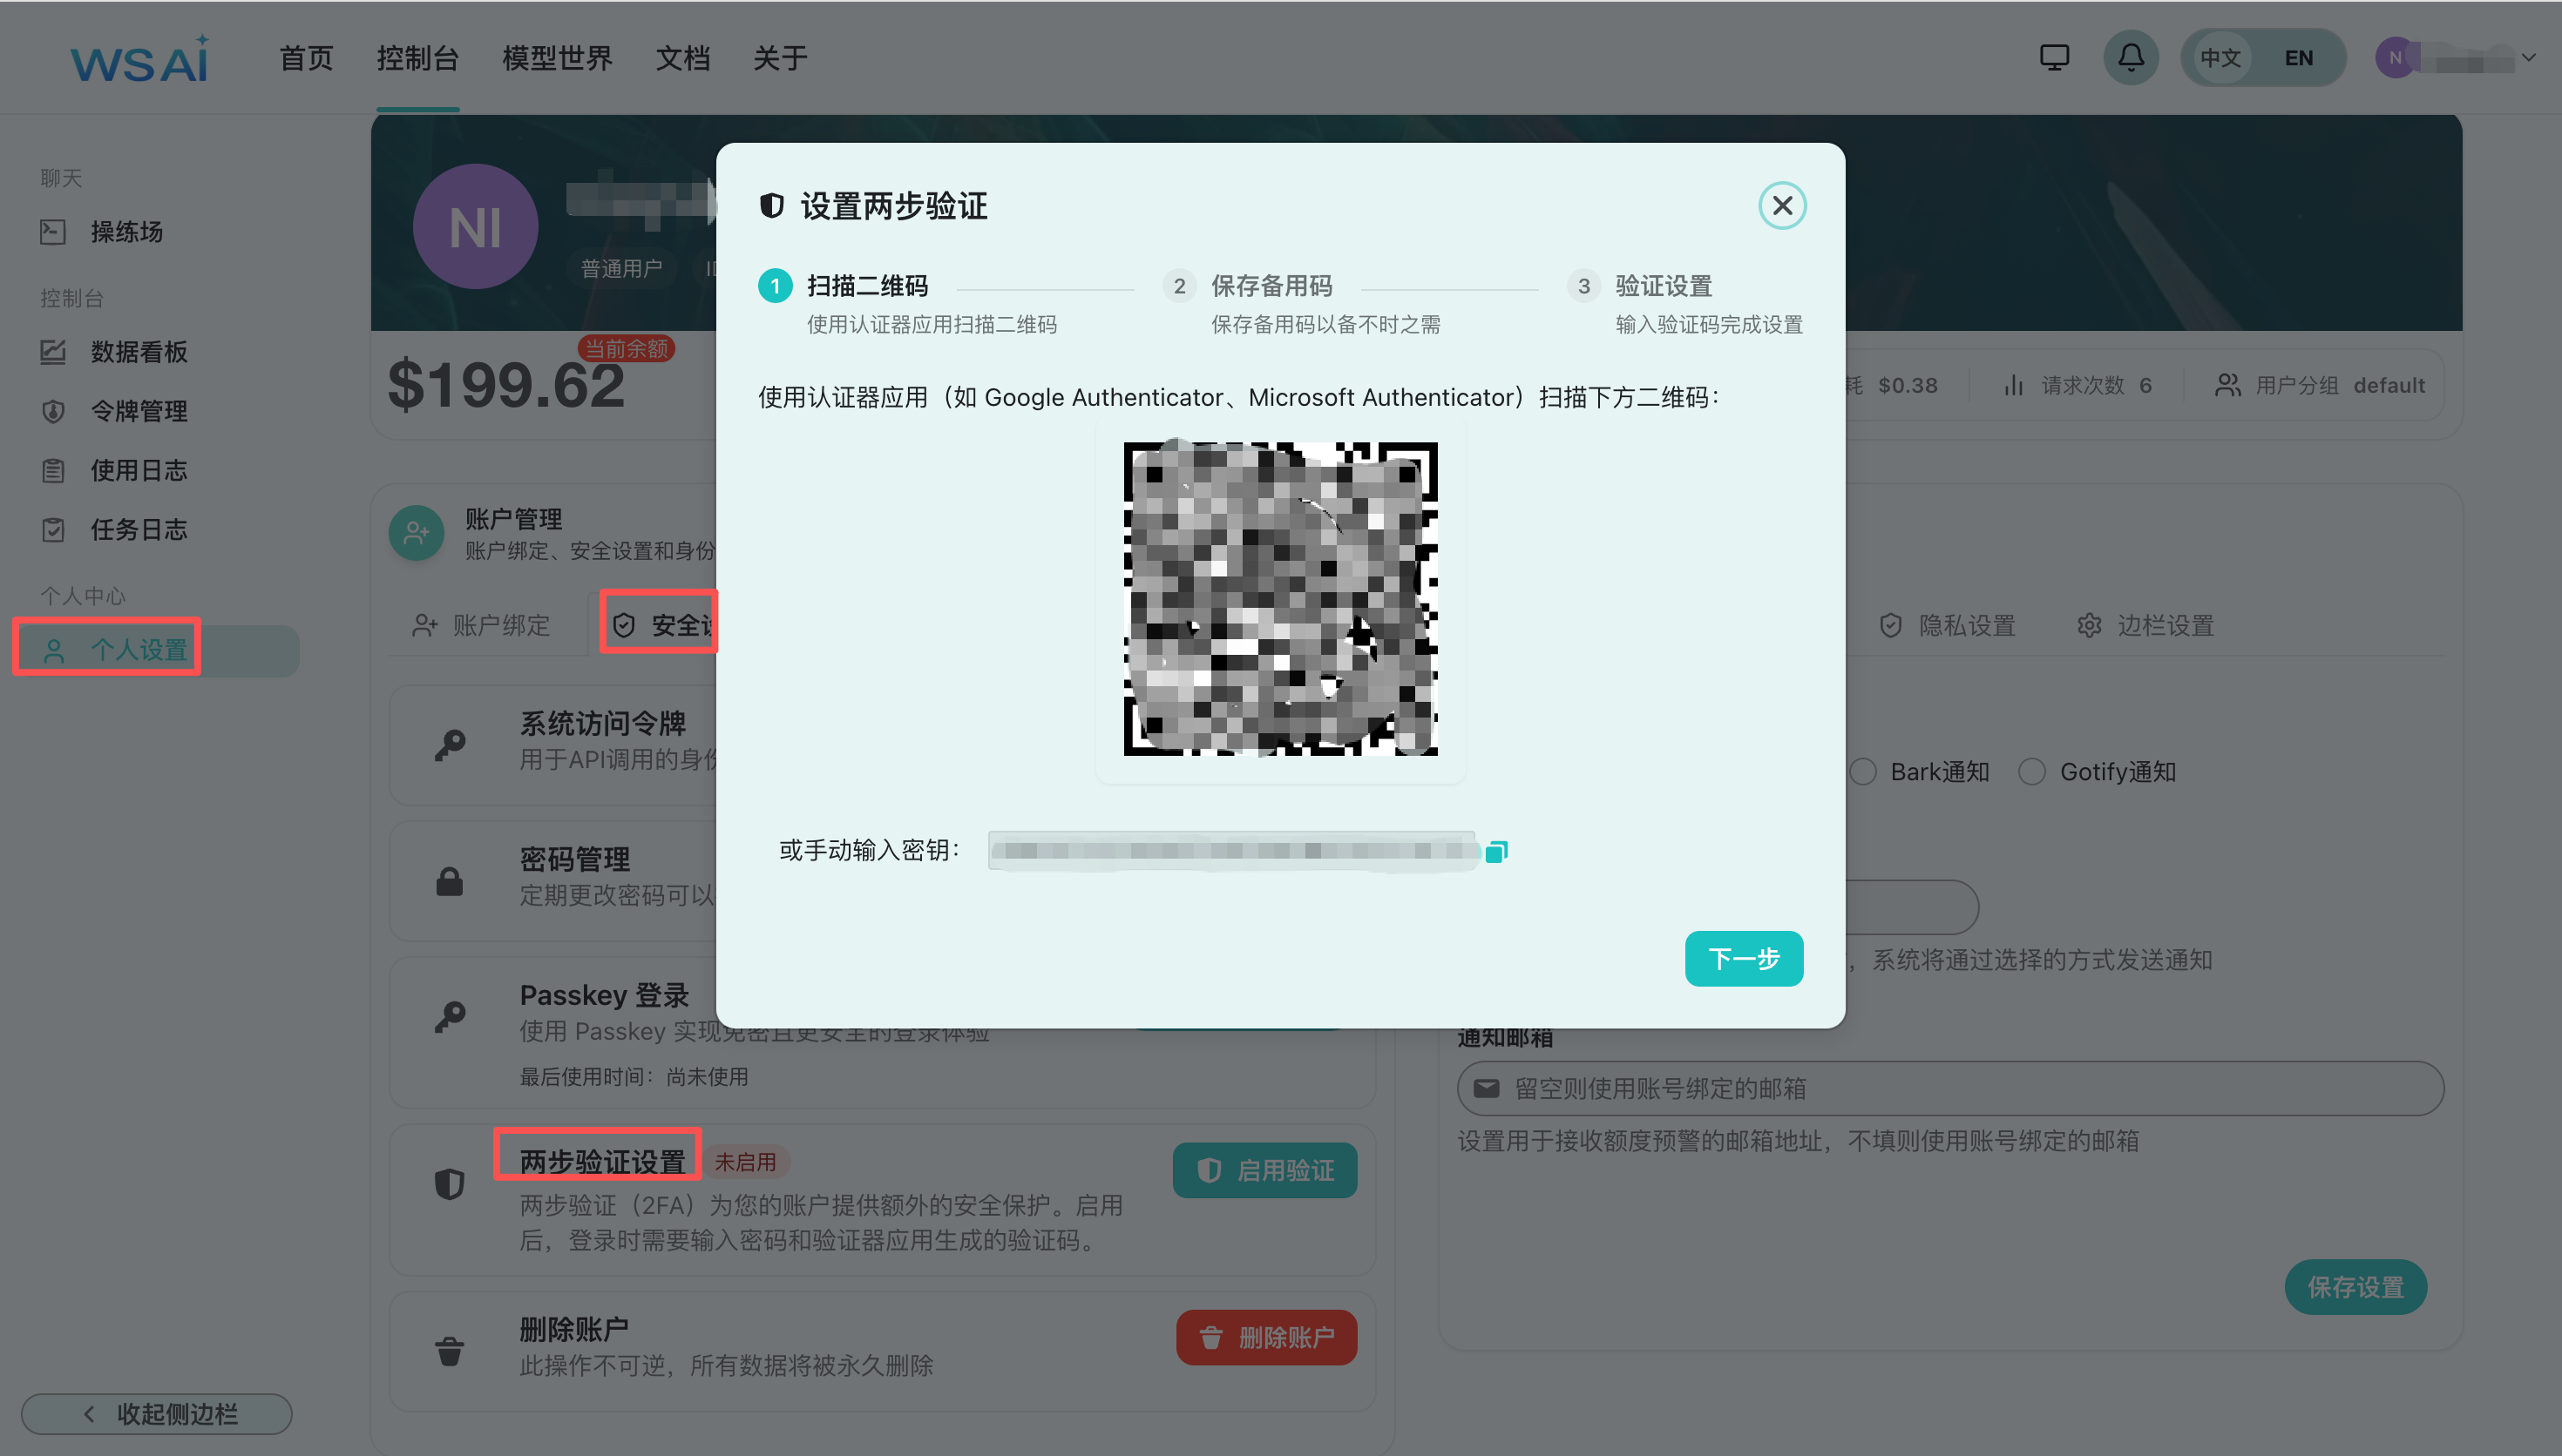Go to 首页 in top navigation
This screenshot has height=1456, width=2562.
click(305, 58)
